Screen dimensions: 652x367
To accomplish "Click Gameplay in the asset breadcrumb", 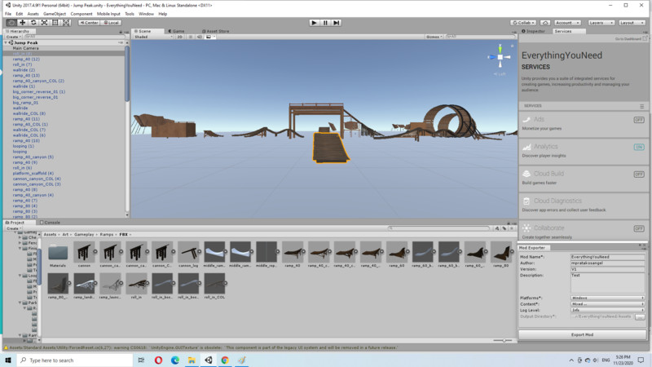I will click(x=84, y=235).
